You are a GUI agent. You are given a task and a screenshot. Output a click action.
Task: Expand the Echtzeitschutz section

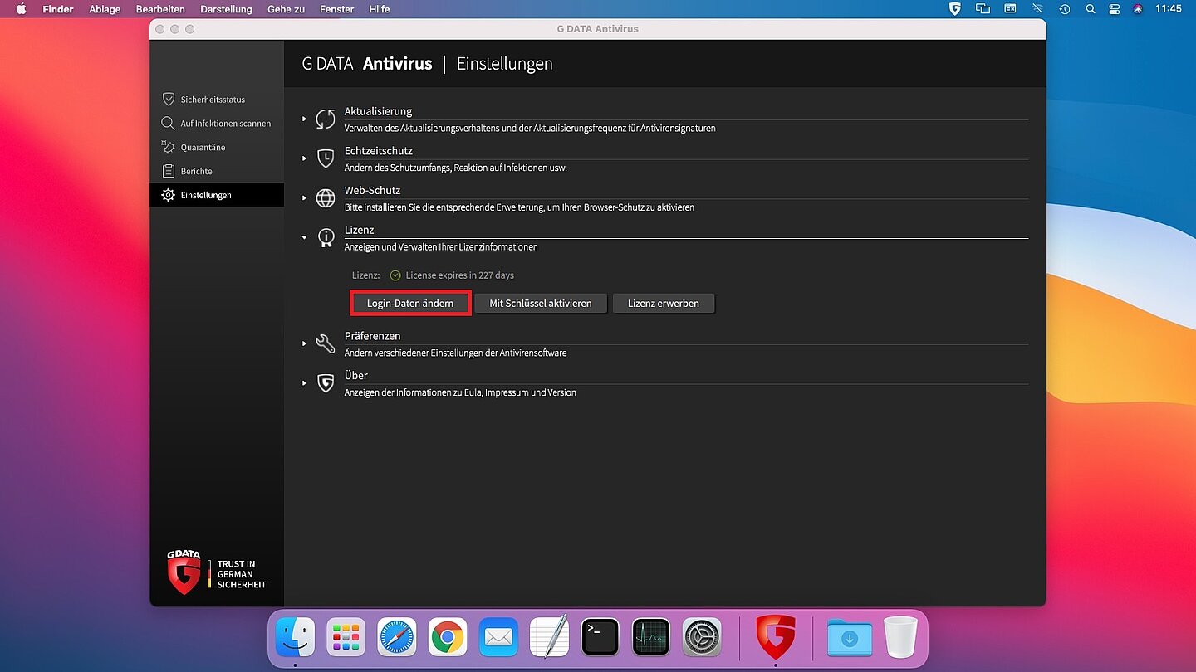(305, 158)
